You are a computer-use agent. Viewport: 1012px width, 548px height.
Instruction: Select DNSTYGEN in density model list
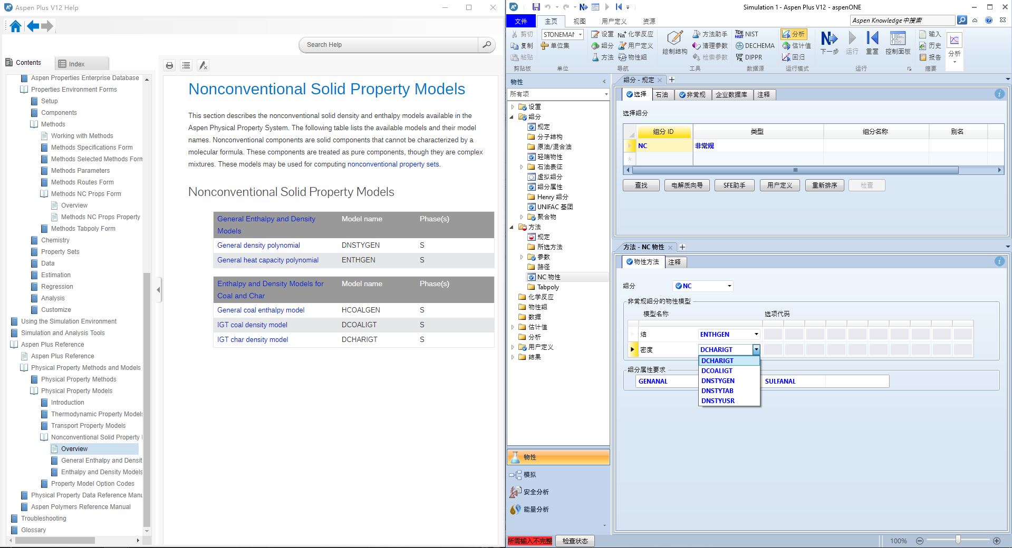click(x=729, y=381)
